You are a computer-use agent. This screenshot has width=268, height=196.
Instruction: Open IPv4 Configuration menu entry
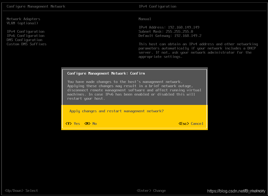click(x=26, y=31)
